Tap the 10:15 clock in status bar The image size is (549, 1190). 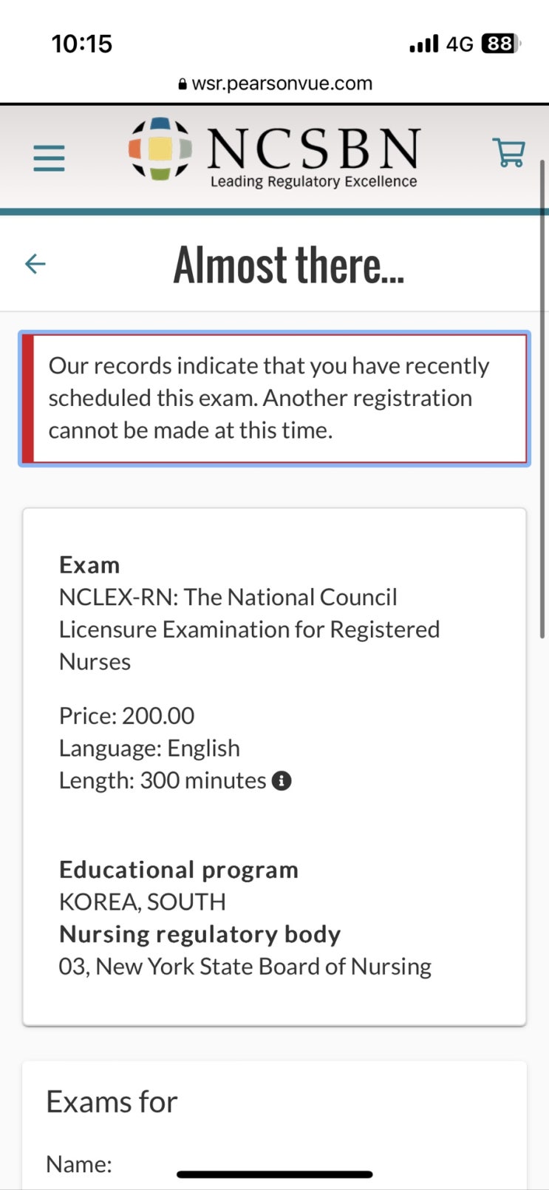tap(82, 44)
